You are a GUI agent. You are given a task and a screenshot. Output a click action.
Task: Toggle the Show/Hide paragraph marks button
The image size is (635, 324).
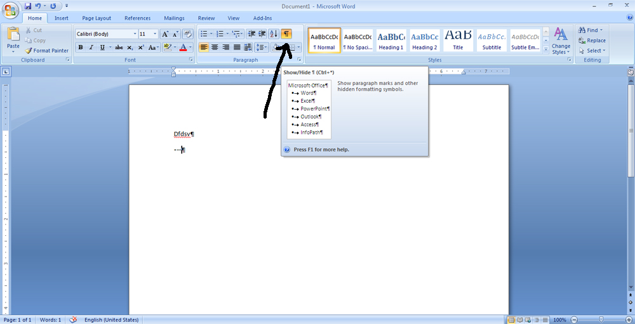(x=286, y=34)
